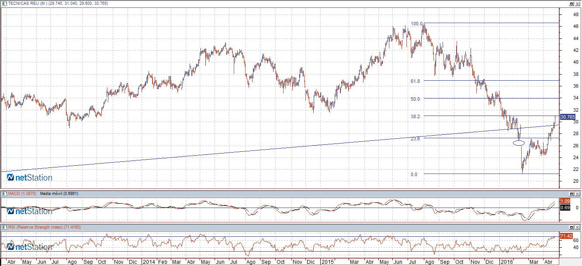Select the 100.0 Fibonacci level label
The image size is (582, 266).
tap(416, 24)
